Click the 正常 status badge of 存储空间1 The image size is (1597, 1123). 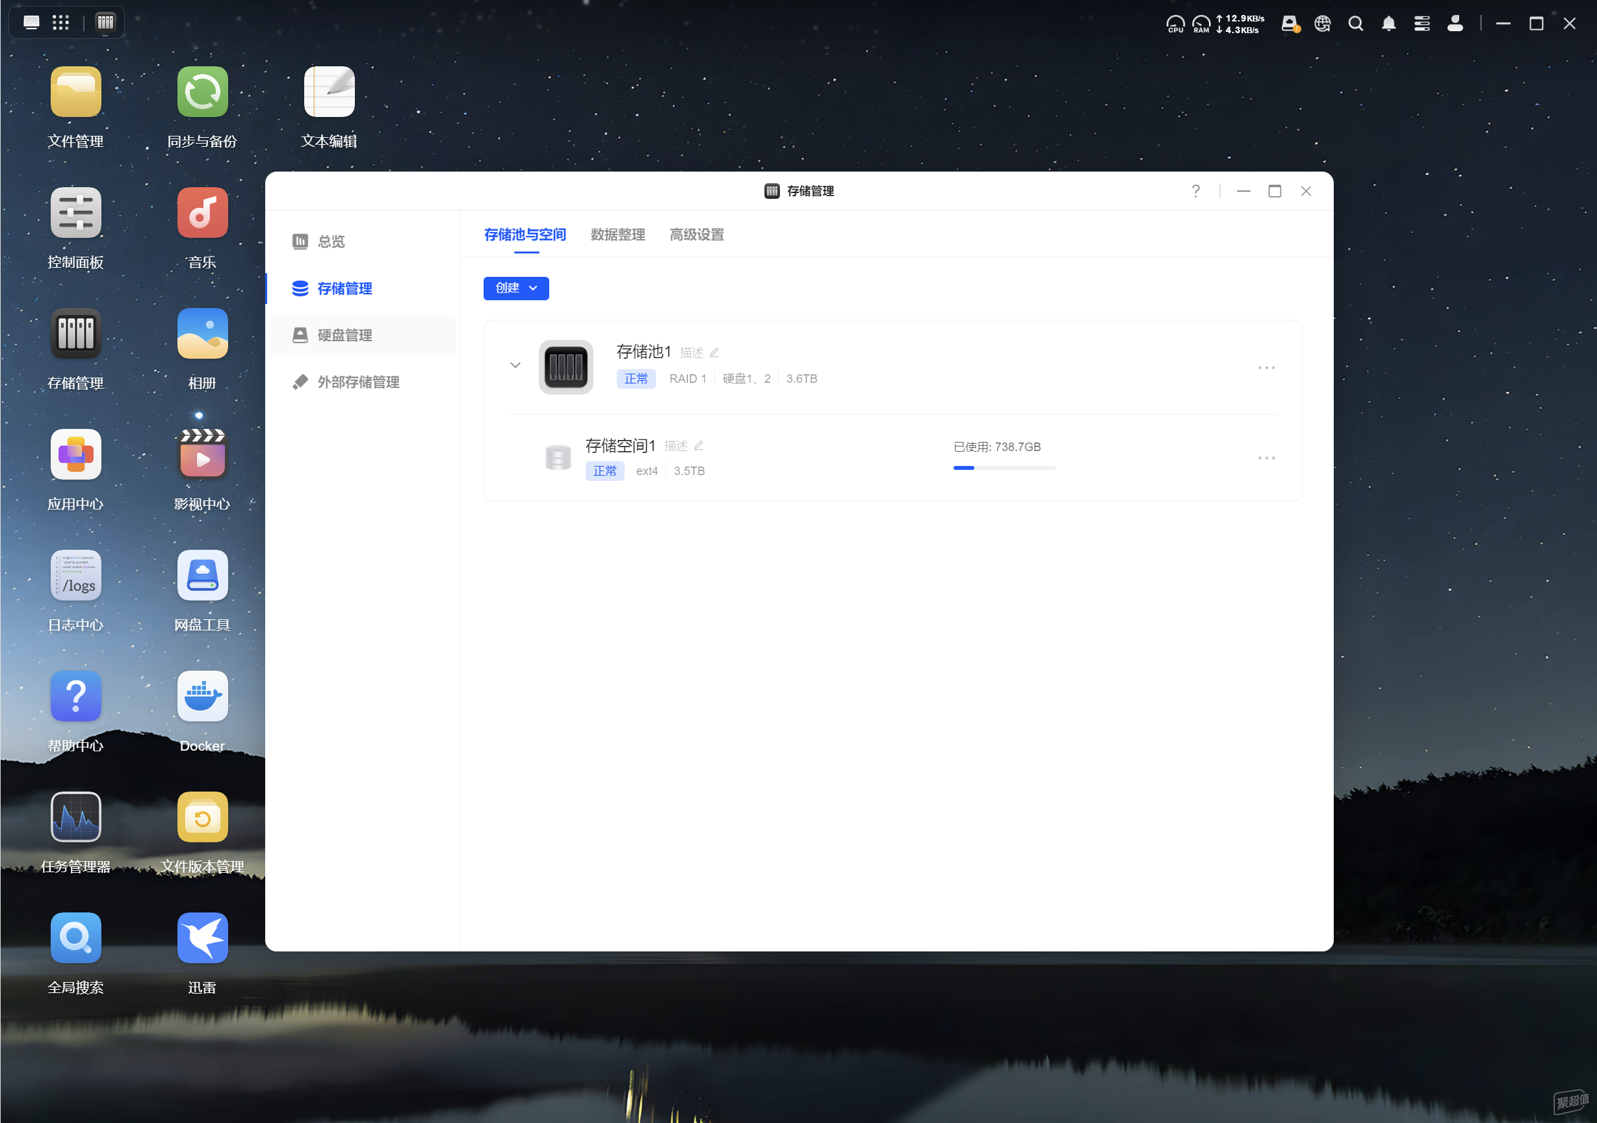(x=604, y=471)
